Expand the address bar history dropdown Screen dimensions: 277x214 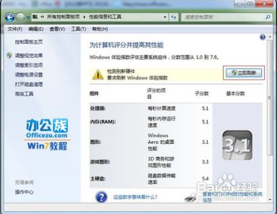pos(165,17)
